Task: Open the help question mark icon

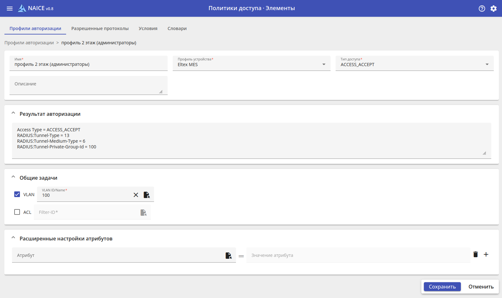Action: pyautogui.click(x=482, y=9)
